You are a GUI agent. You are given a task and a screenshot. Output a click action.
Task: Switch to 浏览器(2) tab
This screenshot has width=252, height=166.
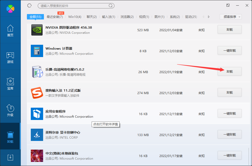point(127,17)
